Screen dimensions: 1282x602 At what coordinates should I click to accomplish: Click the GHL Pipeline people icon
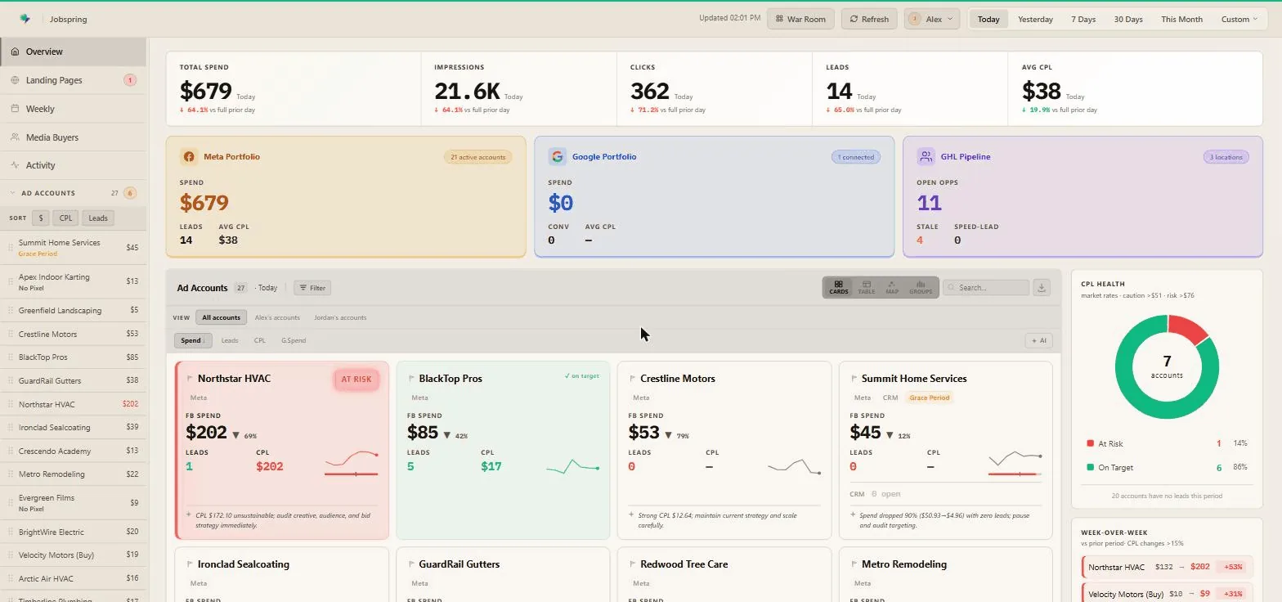(926, 157)
